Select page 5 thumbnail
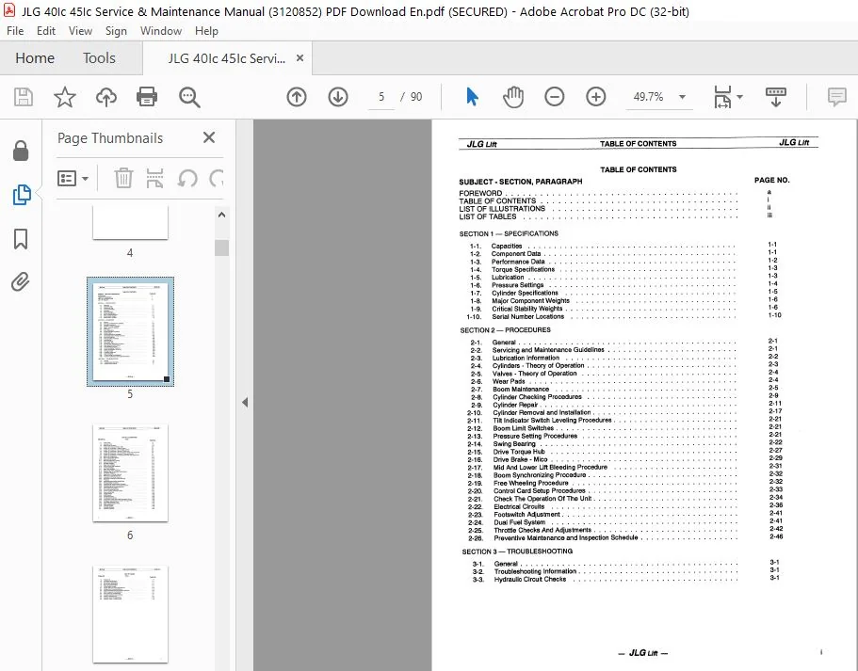 [130, 331]
